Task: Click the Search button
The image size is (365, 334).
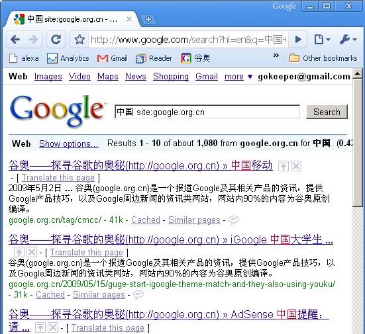Action: click(x=327, y=112)
